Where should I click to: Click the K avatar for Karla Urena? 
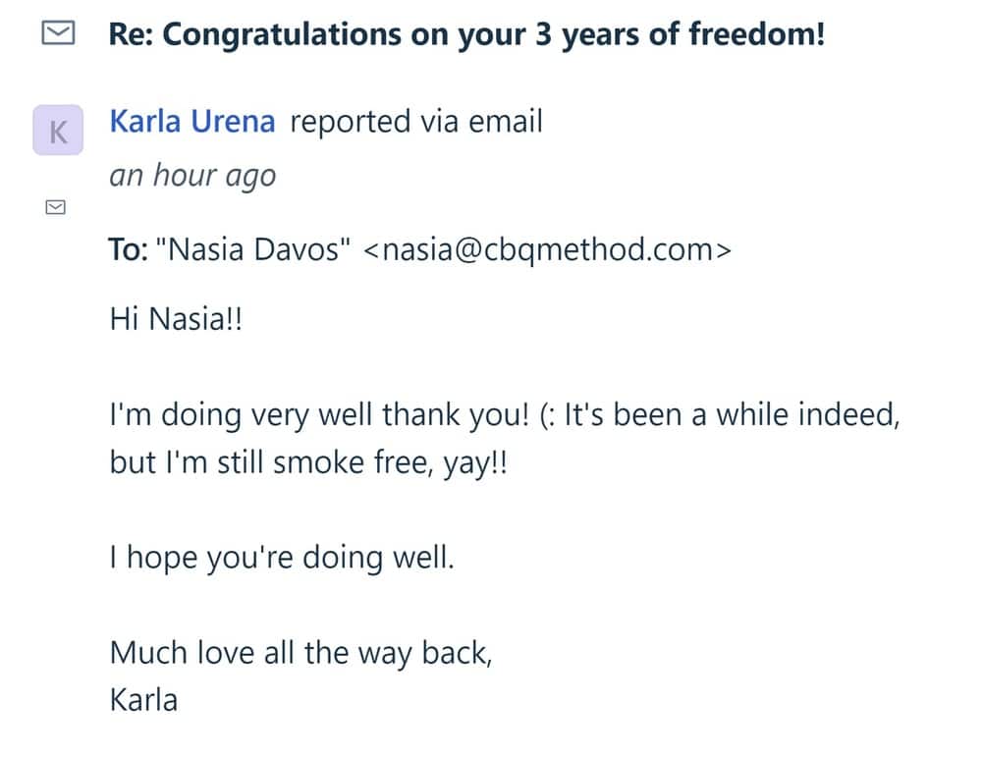click(58, 132)
